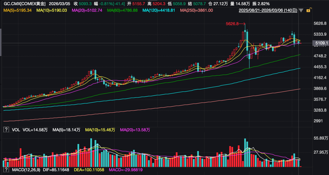Click the green MA(60)=4786.88 label

point(122,10)
